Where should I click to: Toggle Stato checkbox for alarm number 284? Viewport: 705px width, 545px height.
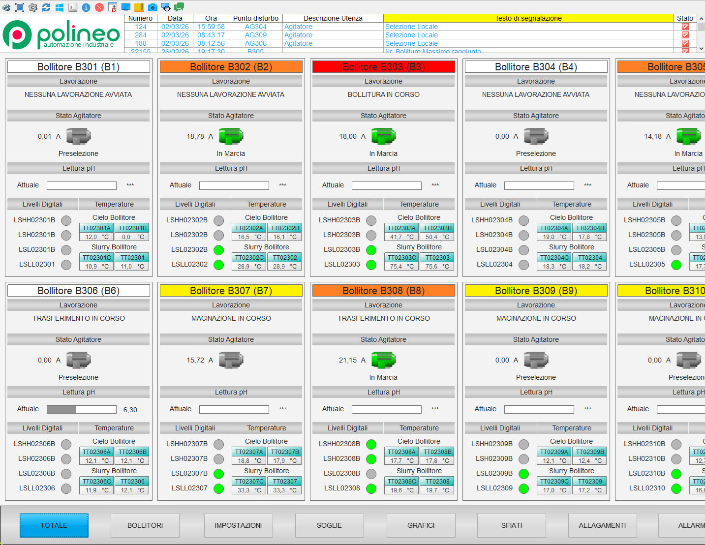685,35
